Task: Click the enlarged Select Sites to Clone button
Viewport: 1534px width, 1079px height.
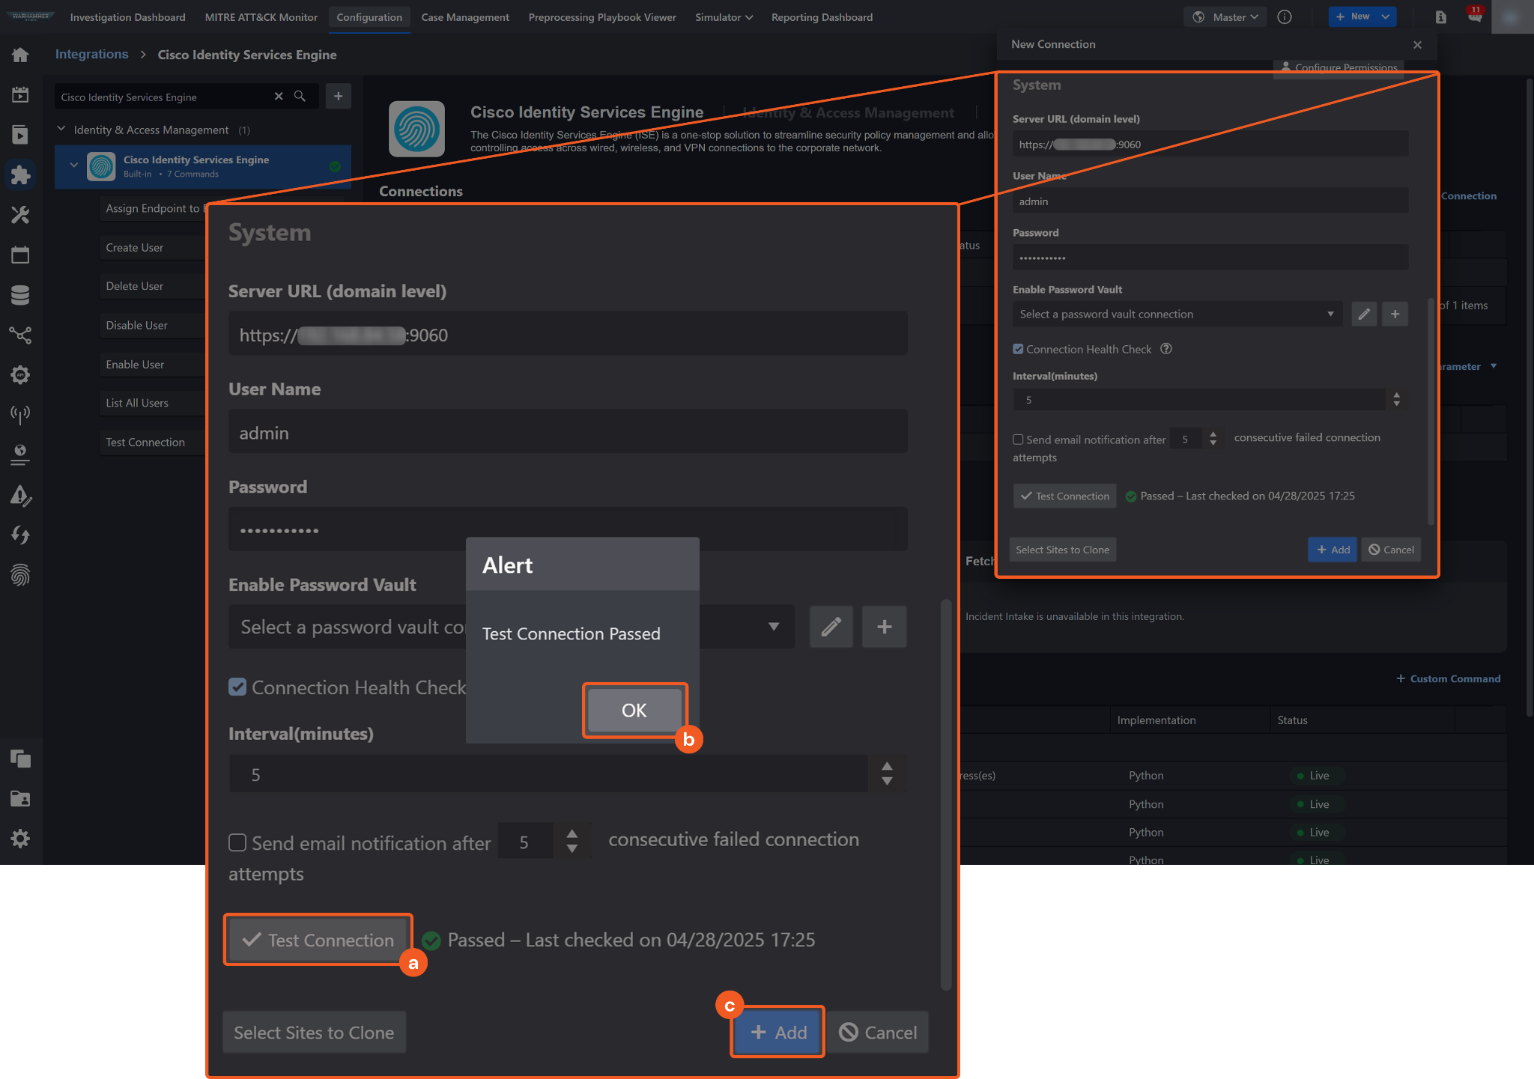Action: 314,1033
